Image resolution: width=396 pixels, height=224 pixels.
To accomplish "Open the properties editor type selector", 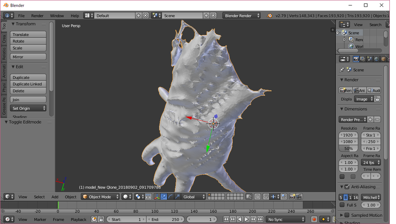I will (x=345, y=59).
